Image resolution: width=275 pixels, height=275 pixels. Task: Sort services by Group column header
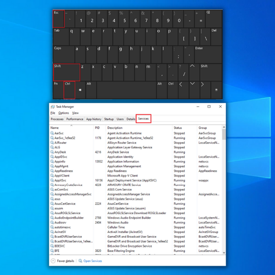209,128
